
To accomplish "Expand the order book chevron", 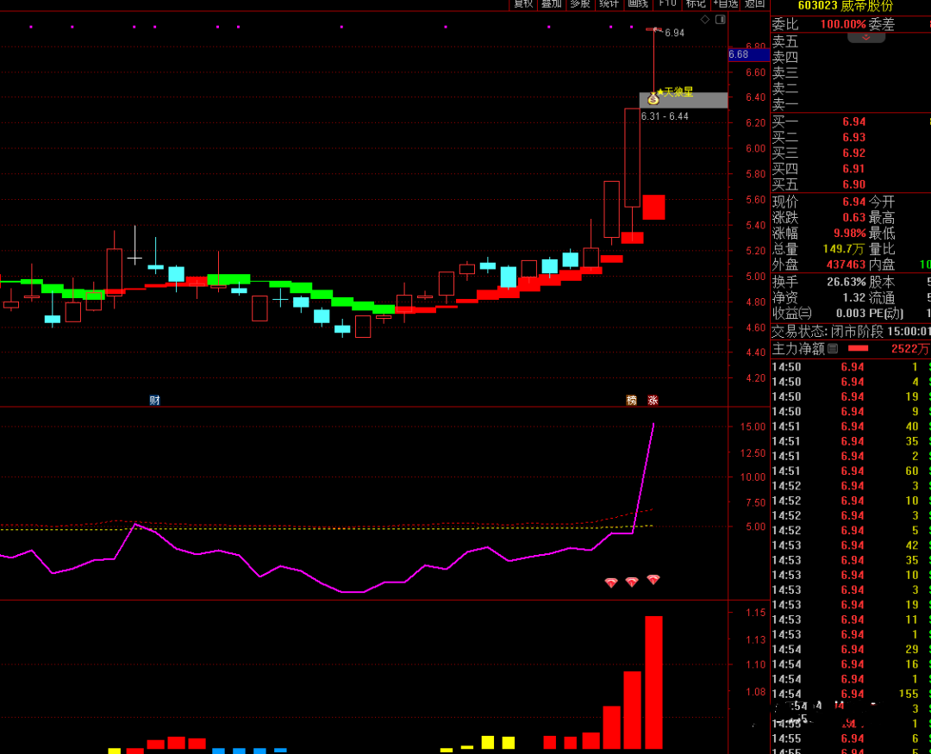I will 865,38.
